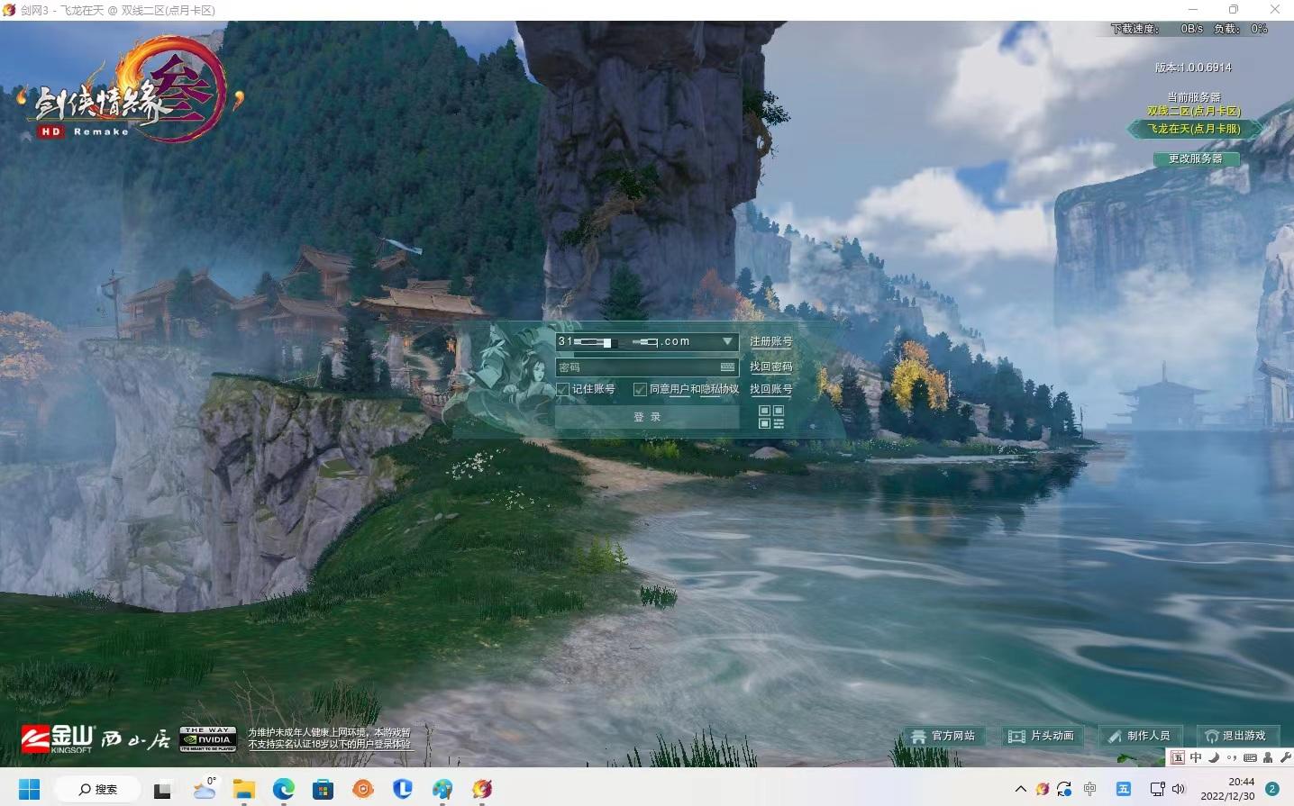Viewport: 1294px width, 806px height.
Task: Open the orange shield app on taskbar
Action: (363, 790)
